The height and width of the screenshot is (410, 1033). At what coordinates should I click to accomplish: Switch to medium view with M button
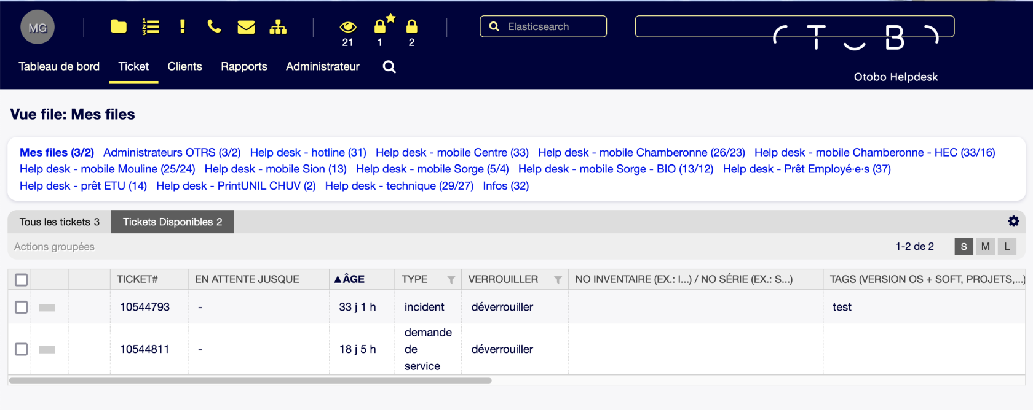tap(985, 246)
